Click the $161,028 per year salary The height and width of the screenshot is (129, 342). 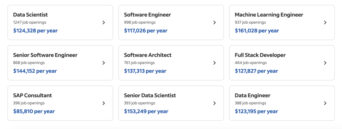click(257, 31)
